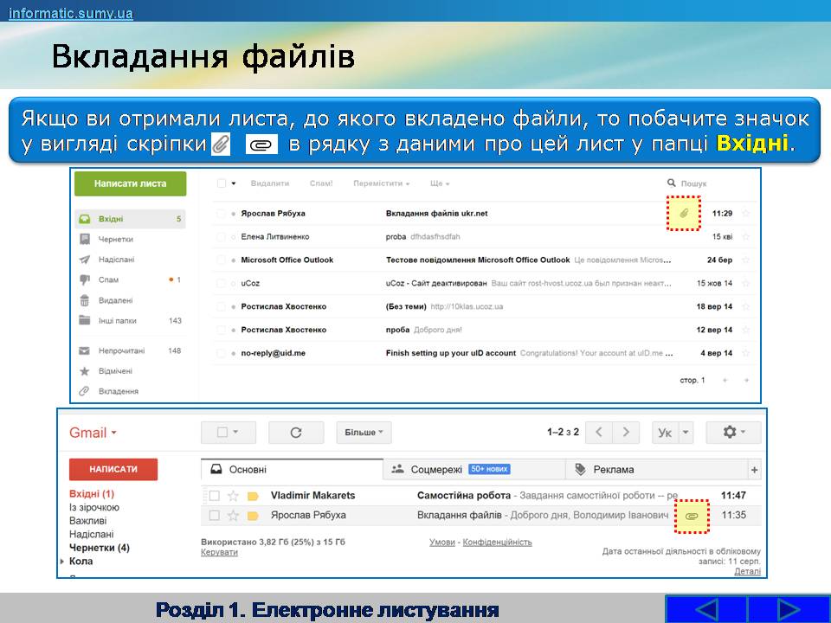This screenshot has height=623, width=831.
Task: Click the Gmail refresh icon button
Action: (x=295, y=433)
